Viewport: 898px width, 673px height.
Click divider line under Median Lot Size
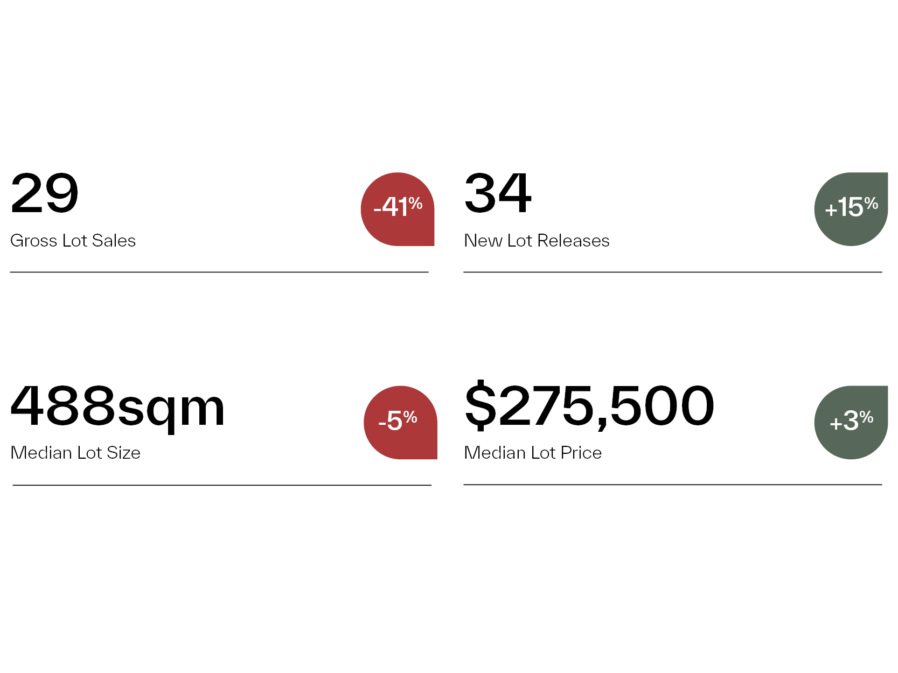click(222, 485)
